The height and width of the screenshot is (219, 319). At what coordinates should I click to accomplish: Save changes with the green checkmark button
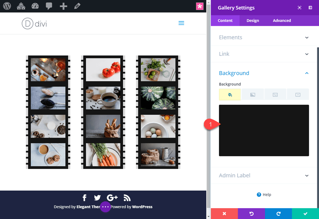[305, 214]
